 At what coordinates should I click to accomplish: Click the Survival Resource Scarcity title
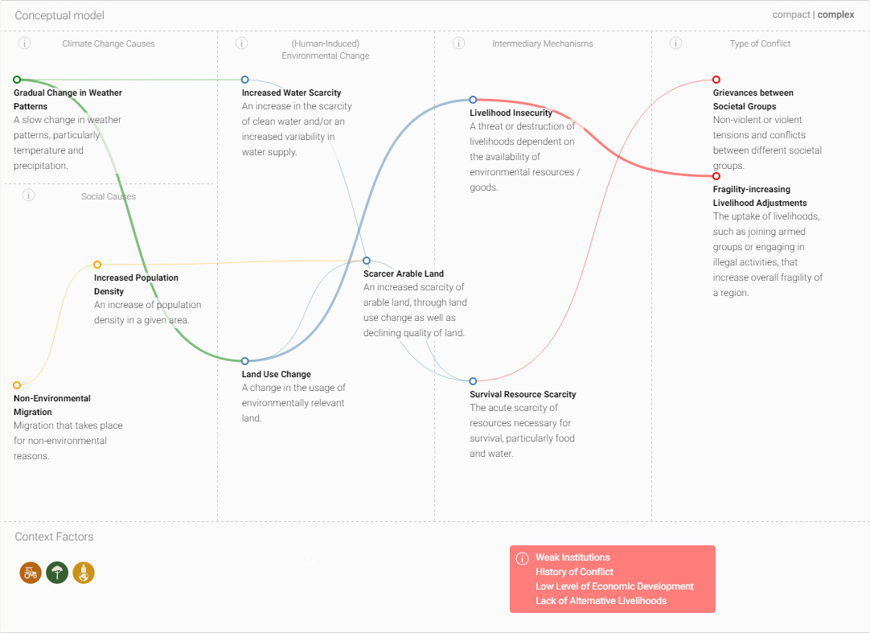523,394
